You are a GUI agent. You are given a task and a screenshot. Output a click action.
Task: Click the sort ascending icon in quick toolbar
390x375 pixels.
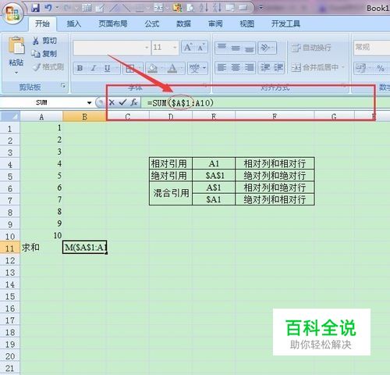coord(204,8)
